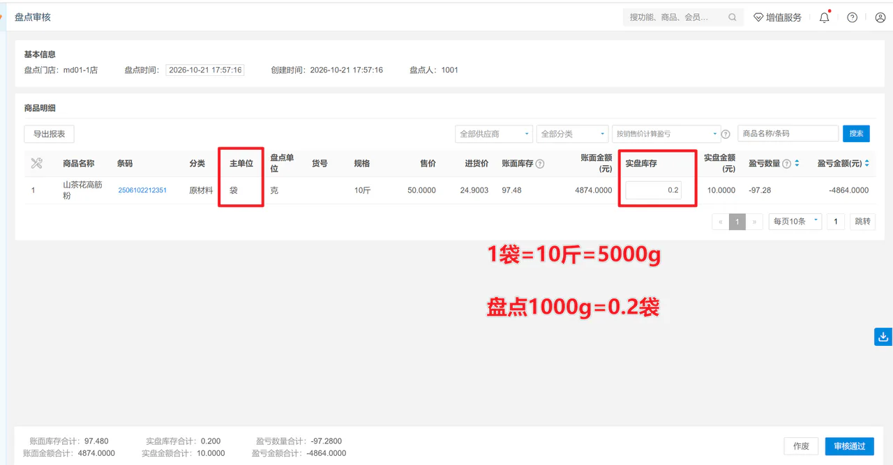Click the 审核通过 button
The width and height of the screenshot is (893, 465).
(850, 446)
